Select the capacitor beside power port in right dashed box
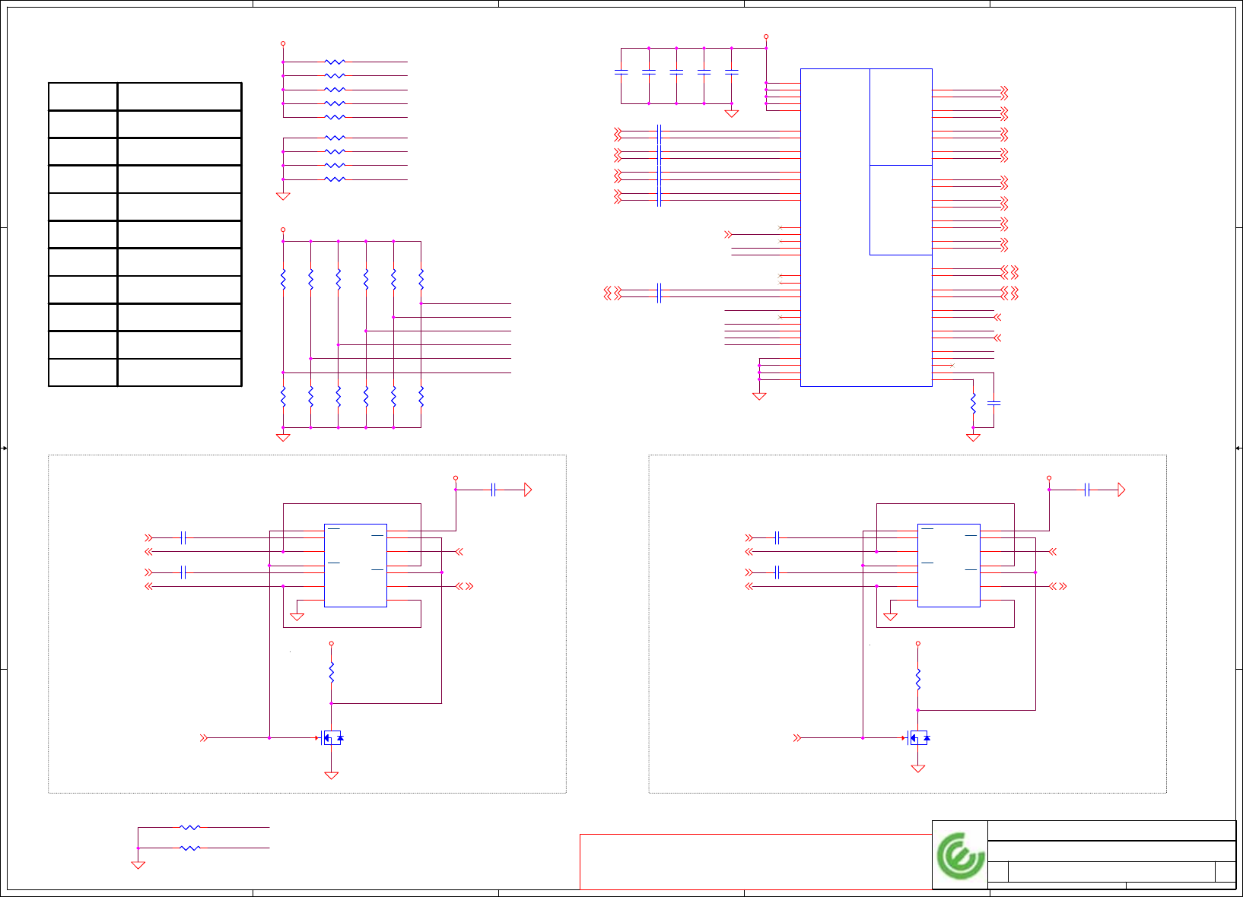The image size is (1243, 897). click(x=1087, y=490)
